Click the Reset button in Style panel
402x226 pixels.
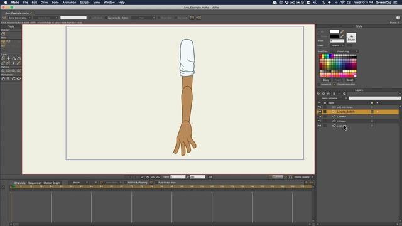pyautogui.click(x=350, y=80)
